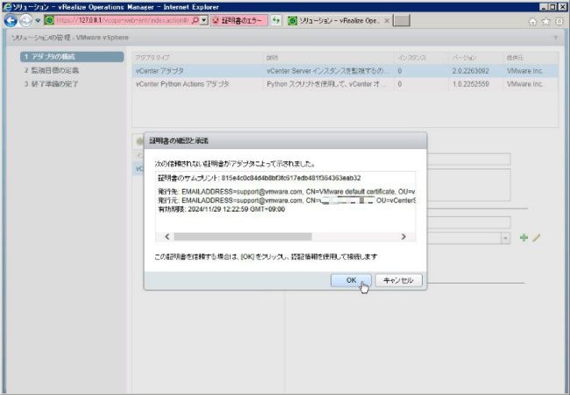Viewport: 570px width, 395px height.
Task: Click the green plus add credential icon
Action: coord(524,238)
